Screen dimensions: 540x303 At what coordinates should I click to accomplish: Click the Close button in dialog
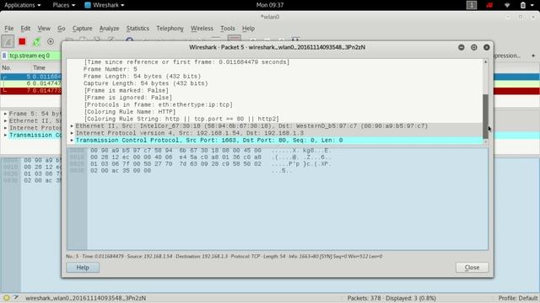pos(472,268)
